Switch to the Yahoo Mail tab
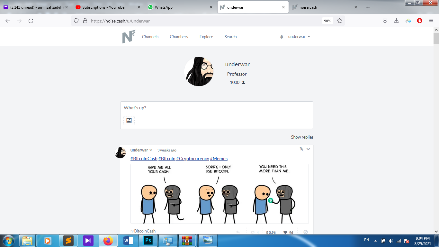Image resolution: width=439 pixels, height=247 pixels. click(x=36, y=7)
